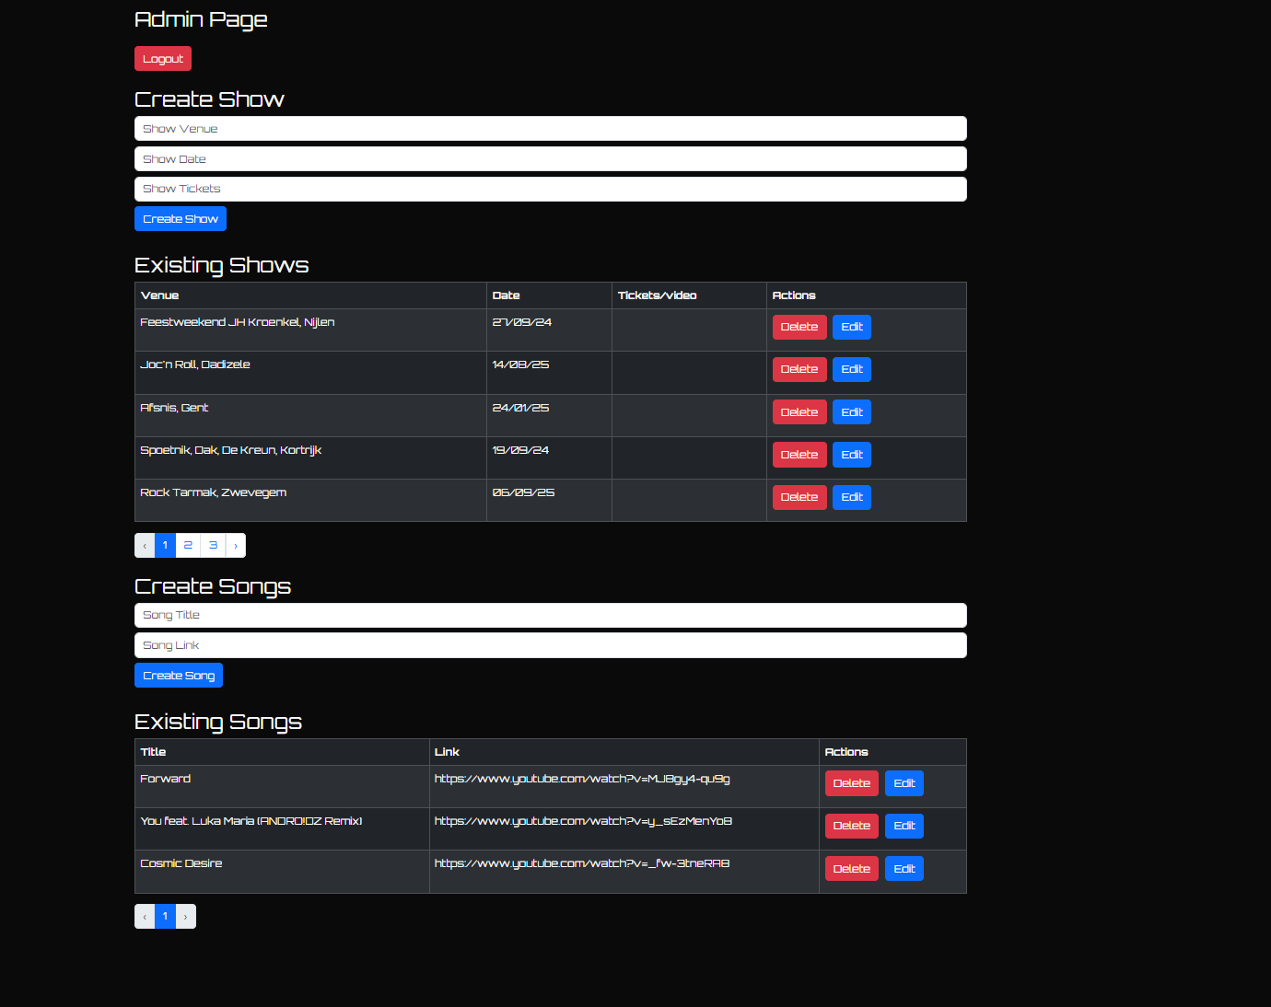Screen dimensions: 1271x1007
Task: Click inside the Song Title field
Action: 550,615
